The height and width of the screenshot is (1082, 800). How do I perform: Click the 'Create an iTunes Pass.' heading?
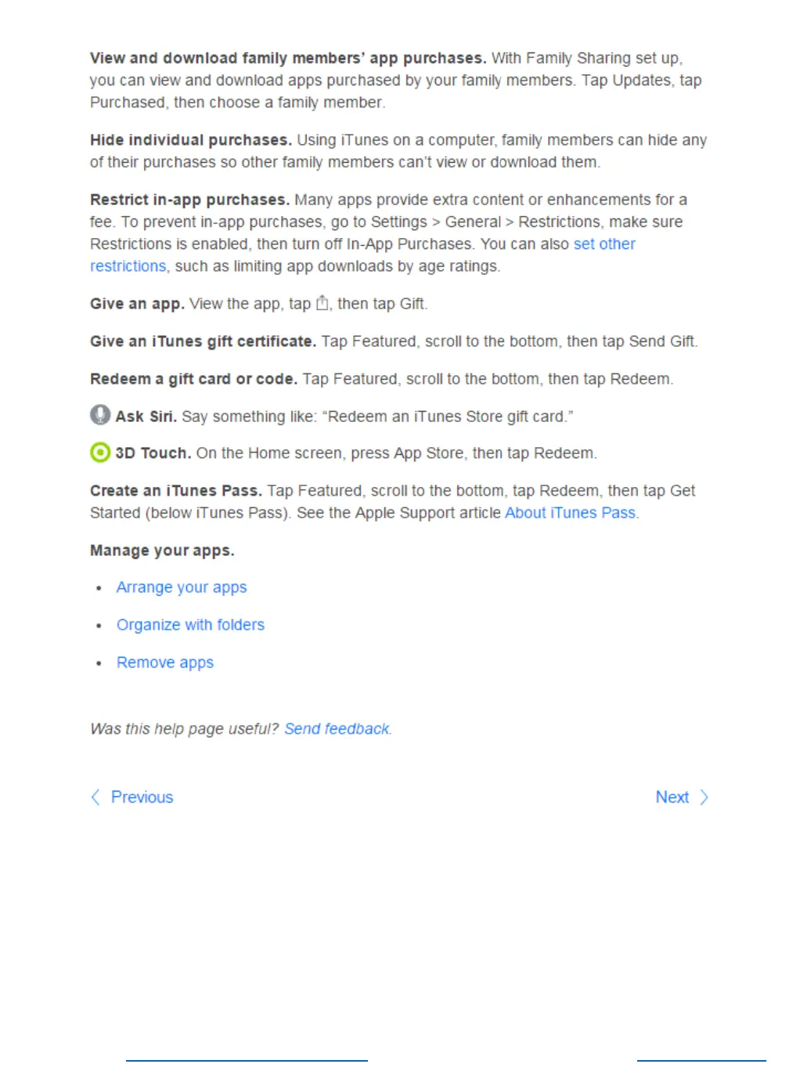pyautogui.click(x=176, y=491)
